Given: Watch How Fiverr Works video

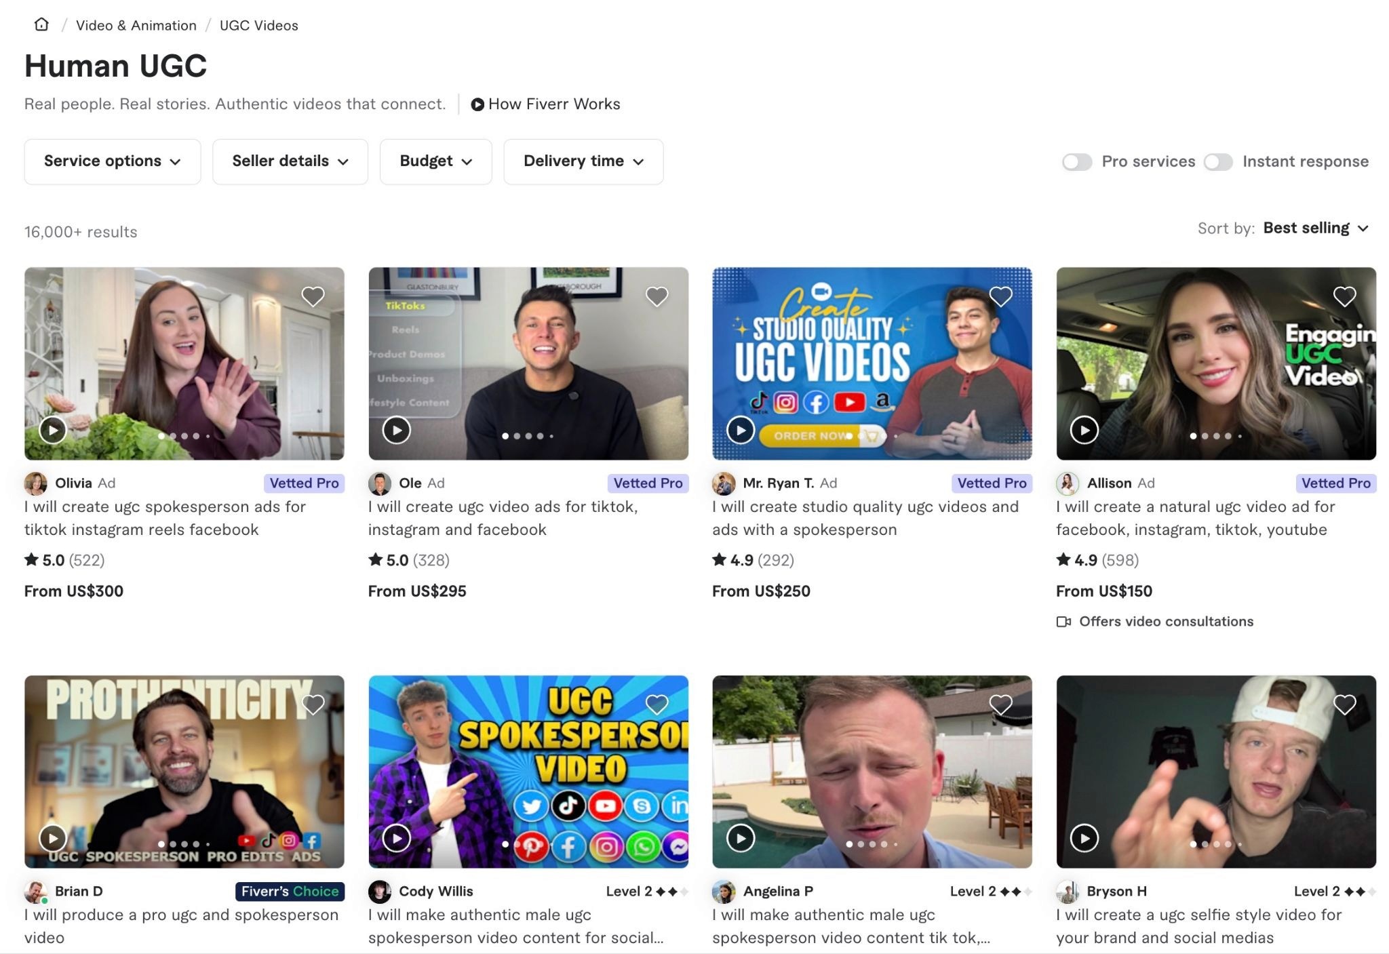Looking at the screenshot, I should point(545,104).
